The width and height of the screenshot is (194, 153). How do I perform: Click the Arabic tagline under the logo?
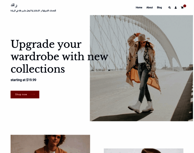pyautogui.click(x=33, y=11)
